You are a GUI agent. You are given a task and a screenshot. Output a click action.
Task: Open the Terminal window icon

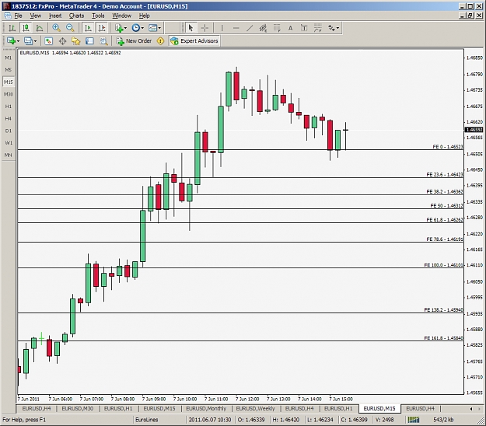click(89, 41)
